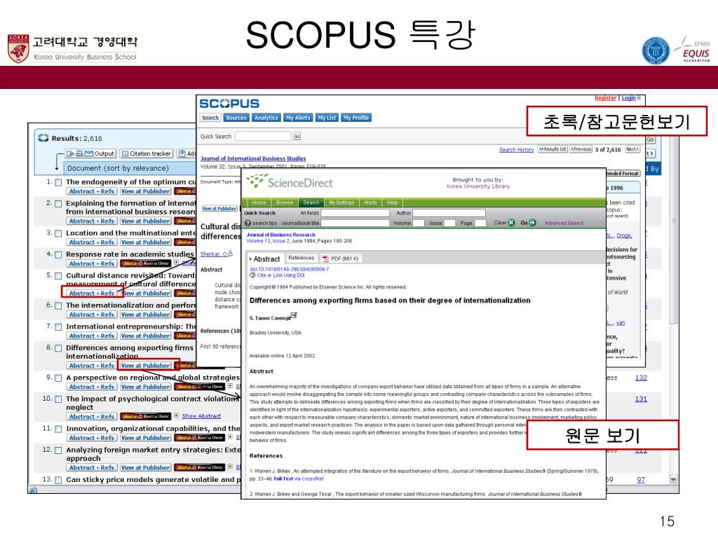
Task: Click the Cite or Link Using DOI icon
Action: click(252, 275)
